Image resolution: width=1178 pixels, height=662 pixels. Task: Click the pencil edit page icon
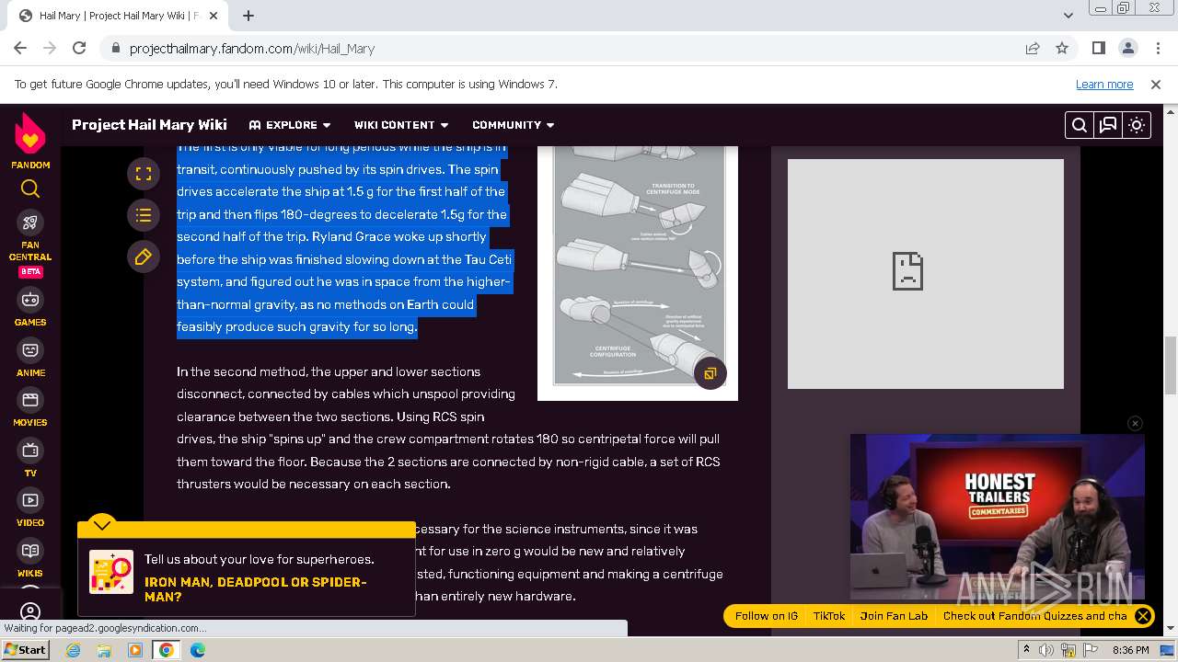coord(144,257)
